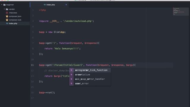Click the type badge beside use_soap_error_handler
190x107 pixels.
point(71,79)
